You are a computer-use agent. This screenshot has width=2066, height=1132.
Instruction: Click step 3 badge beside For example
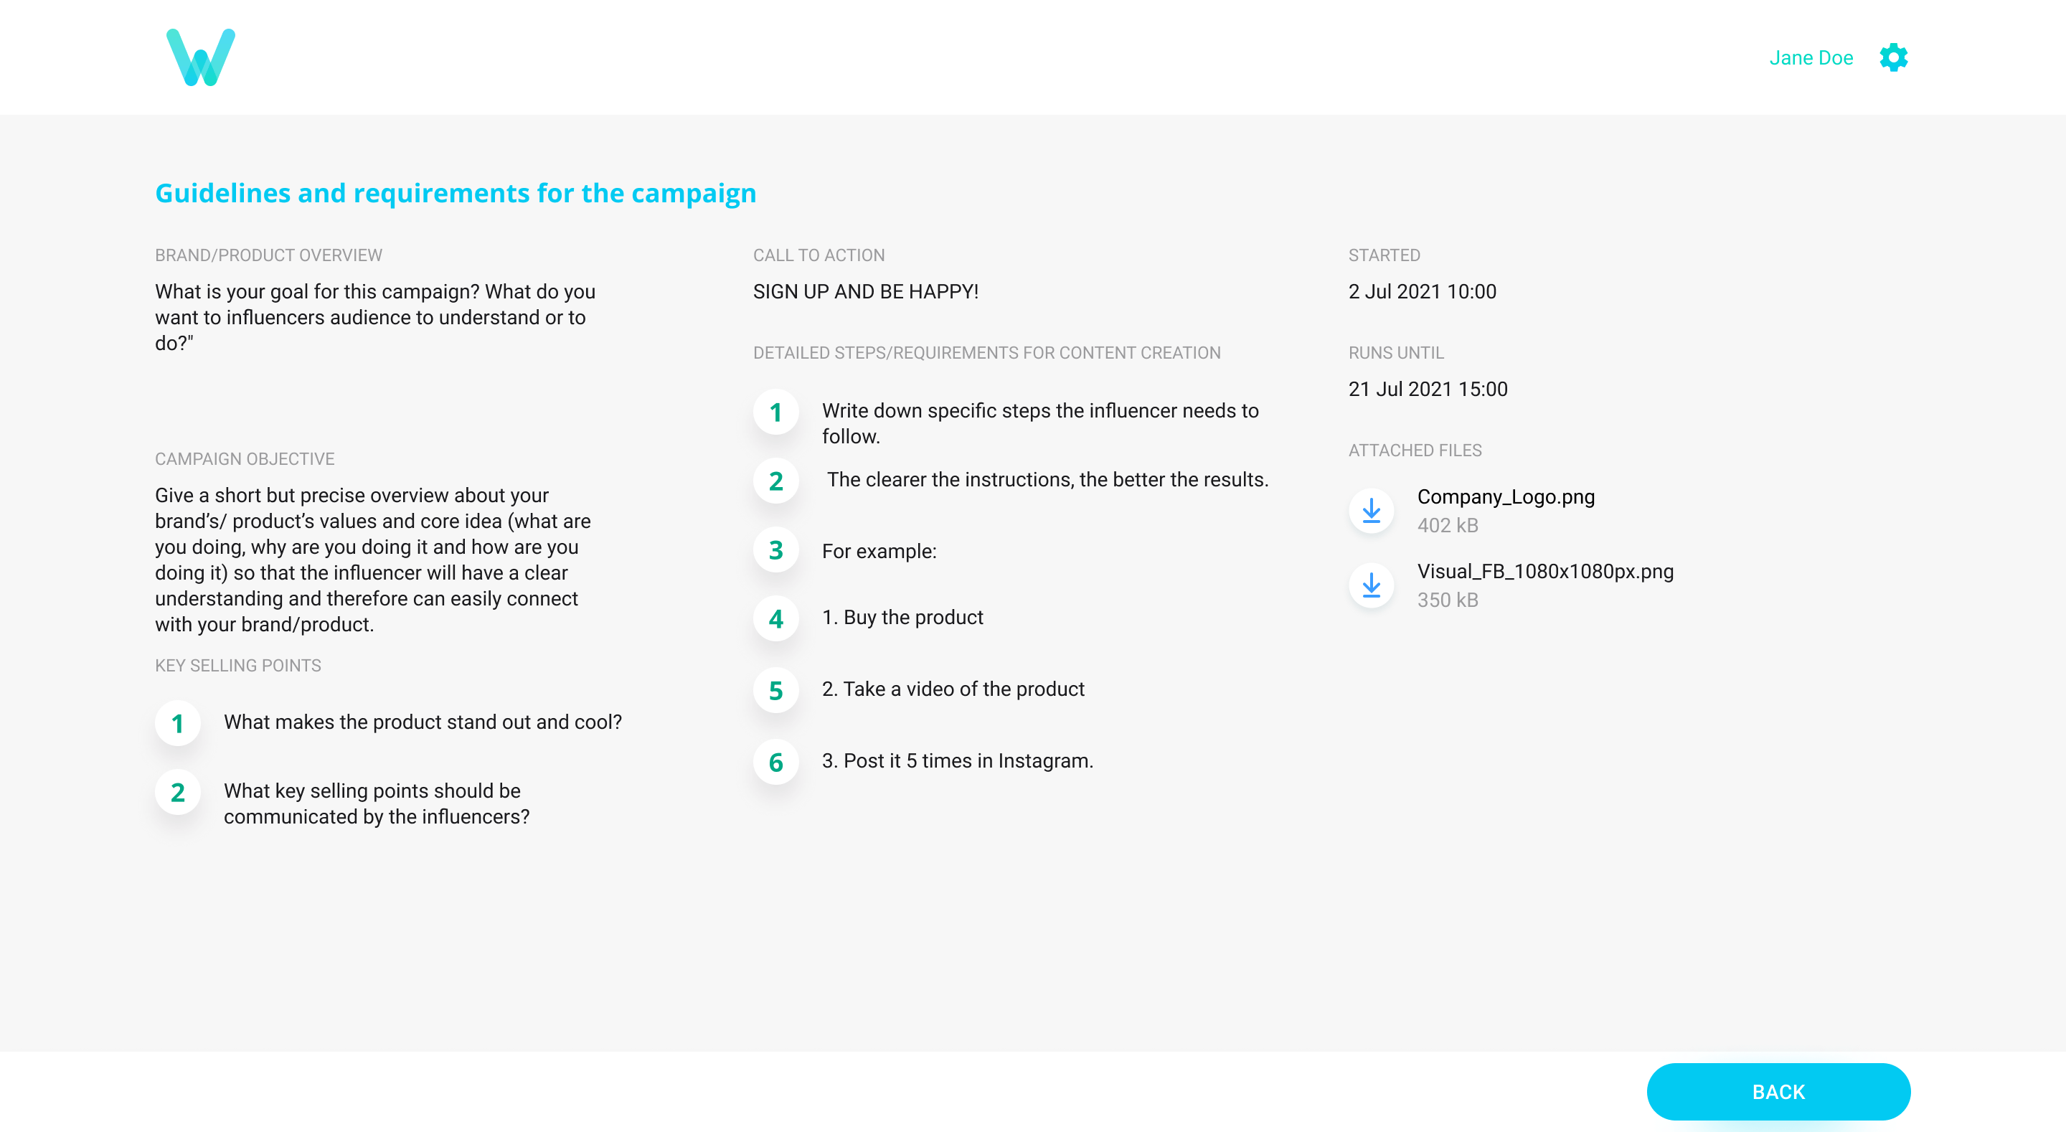775,550
